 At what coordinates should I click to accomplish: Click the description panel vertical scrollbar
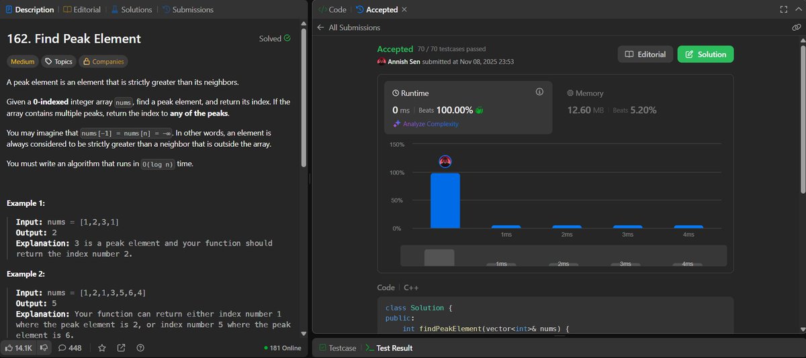point(304,98)
